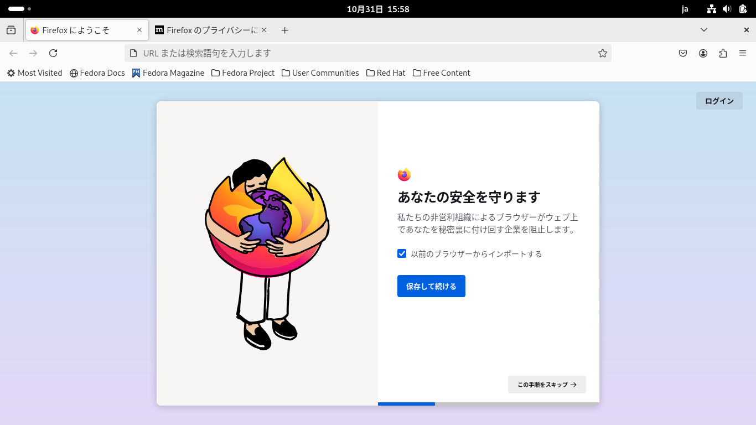
Task: Open a new tab with plus button
Action: pos(284,30)
